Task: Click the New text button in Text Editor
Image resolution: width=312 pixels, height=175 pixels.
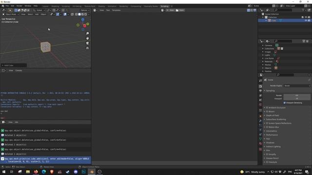Action: 170,10
